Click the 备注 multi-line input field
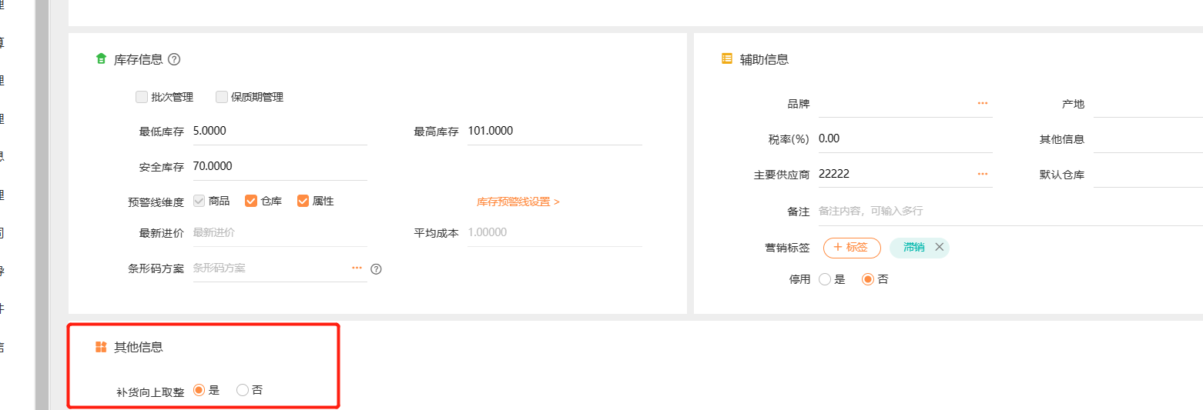The image size is (1203, 410). pos(1010,211)
